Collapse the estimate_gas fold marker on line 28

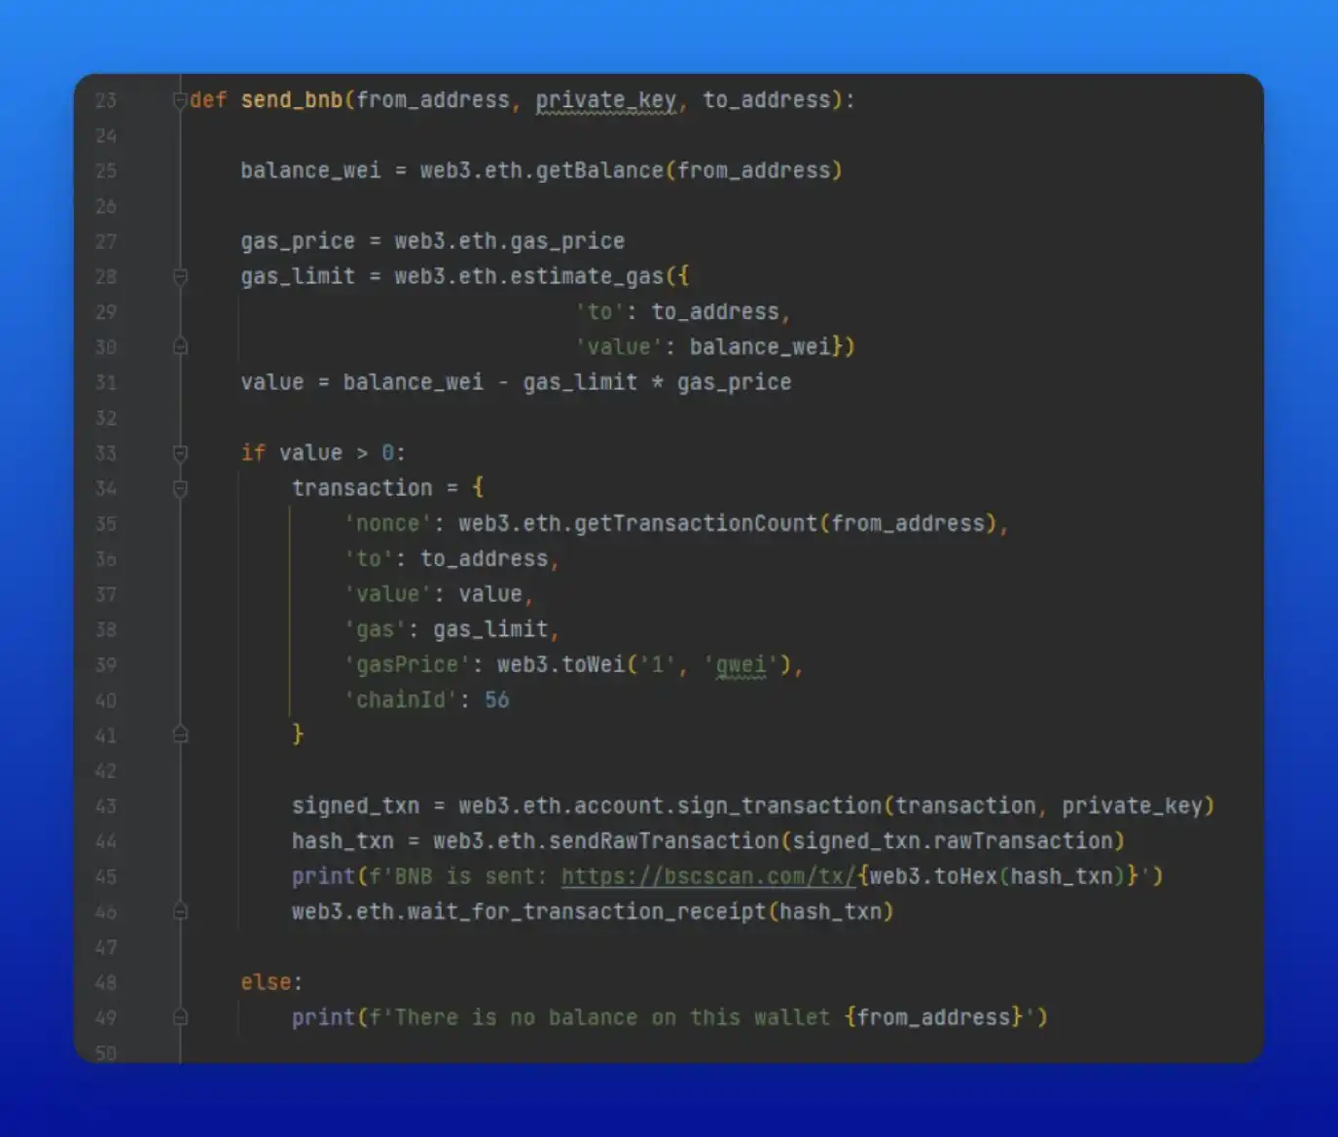point(180,277)
